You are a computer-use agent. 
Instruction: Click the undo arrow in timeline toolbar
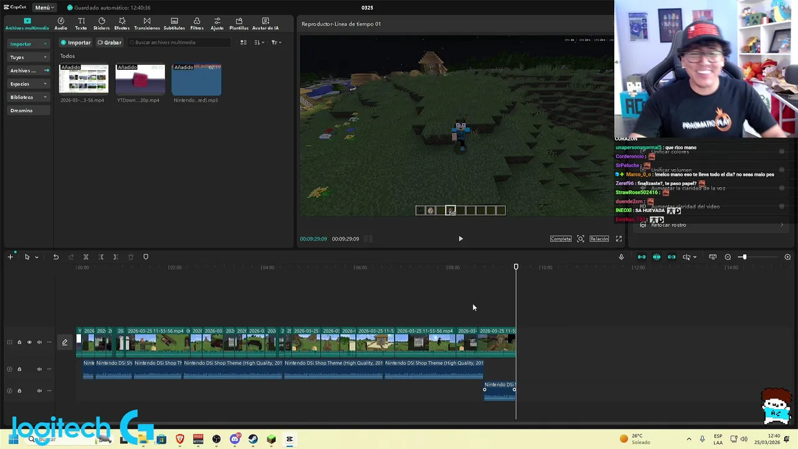click(55, 257)
